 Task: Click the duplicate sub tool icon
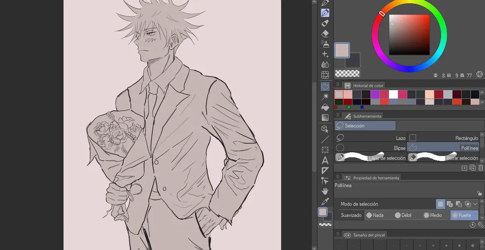point(473,168)
